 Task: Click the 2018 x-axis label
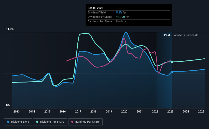93,111
